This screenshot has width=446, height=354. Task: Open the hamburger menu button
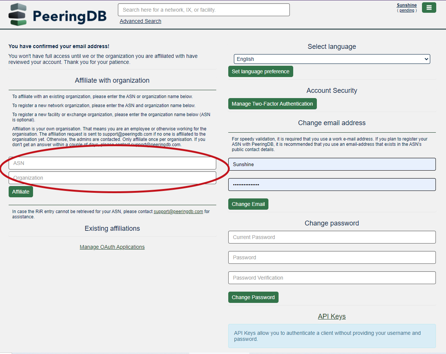429,8
